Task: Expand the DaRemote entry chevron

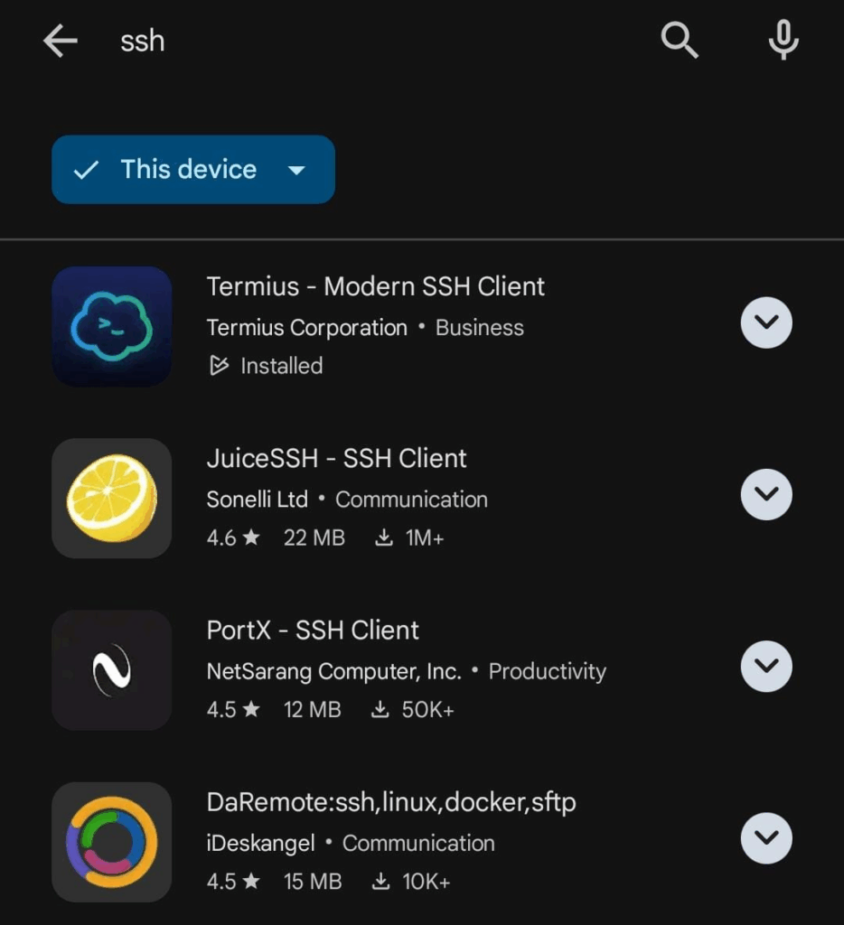Action: [766, 838]
